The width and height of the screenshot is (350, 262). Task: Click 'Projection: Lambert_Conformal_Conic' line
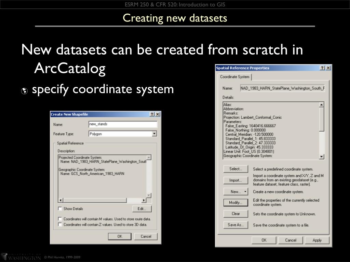coord(253,117)
